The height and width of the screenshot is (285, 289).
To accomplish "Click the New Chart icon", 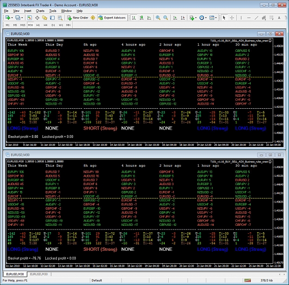I will 7,18.
